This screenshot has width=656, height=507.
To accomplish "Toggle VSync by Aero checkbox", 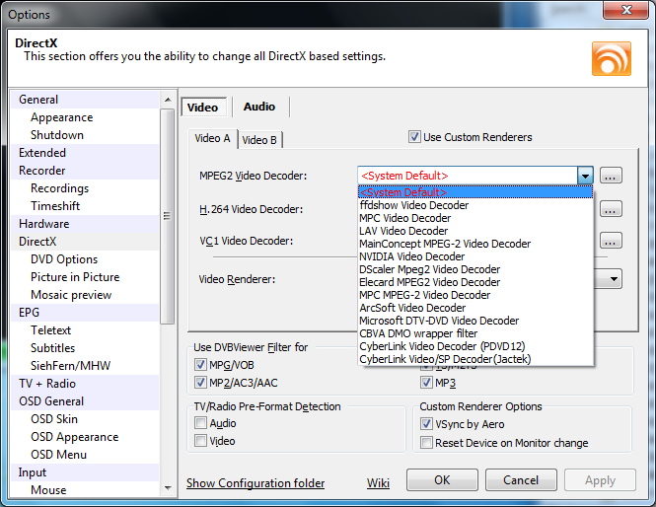I will [x=426, y=424].
